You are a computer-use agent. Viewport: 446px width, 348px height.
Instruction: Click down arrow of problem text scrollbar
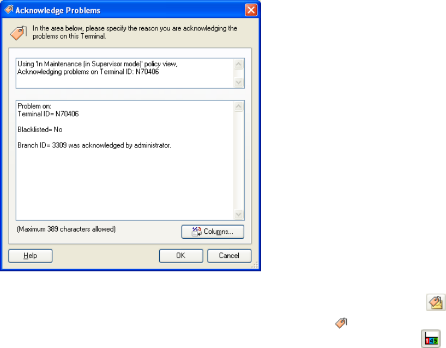tap(239, 214)
